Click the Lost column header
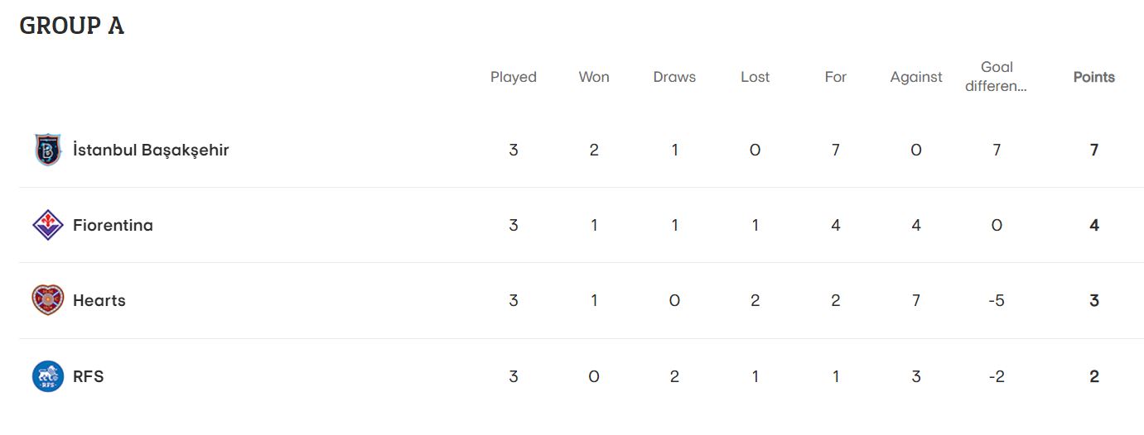 [755, 77]
